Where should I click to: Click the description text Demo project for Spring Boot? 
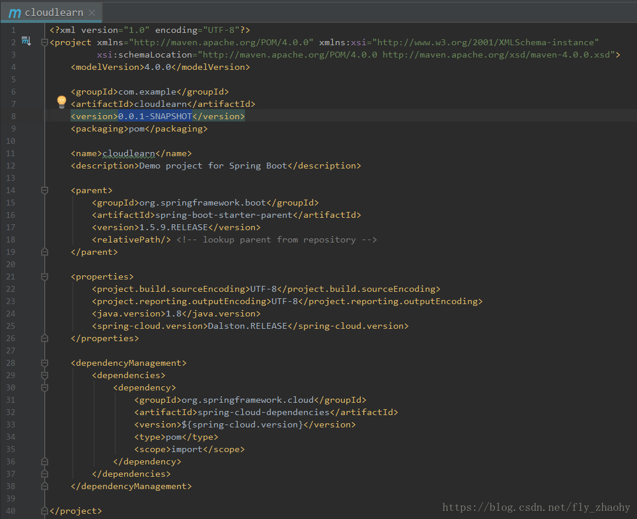[x=213, y=166]
